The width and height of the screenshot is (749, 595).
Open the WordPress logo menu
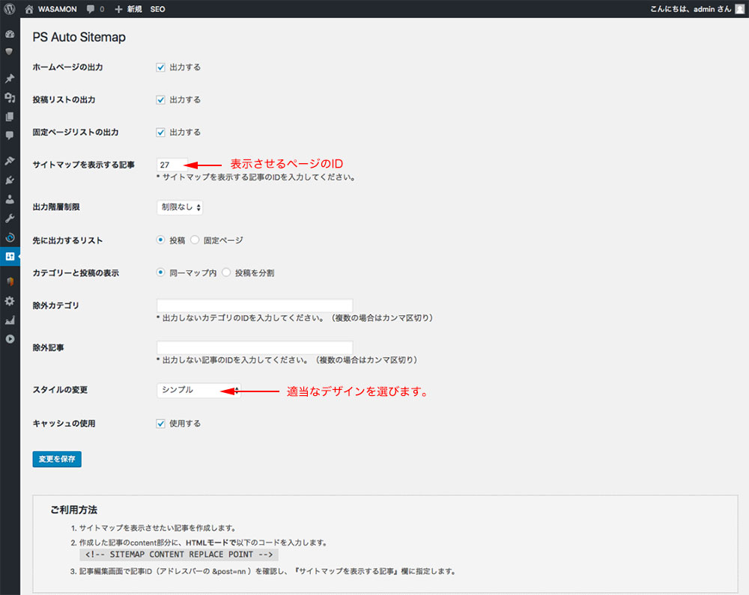pyautogui.click(x=10, y=8)
